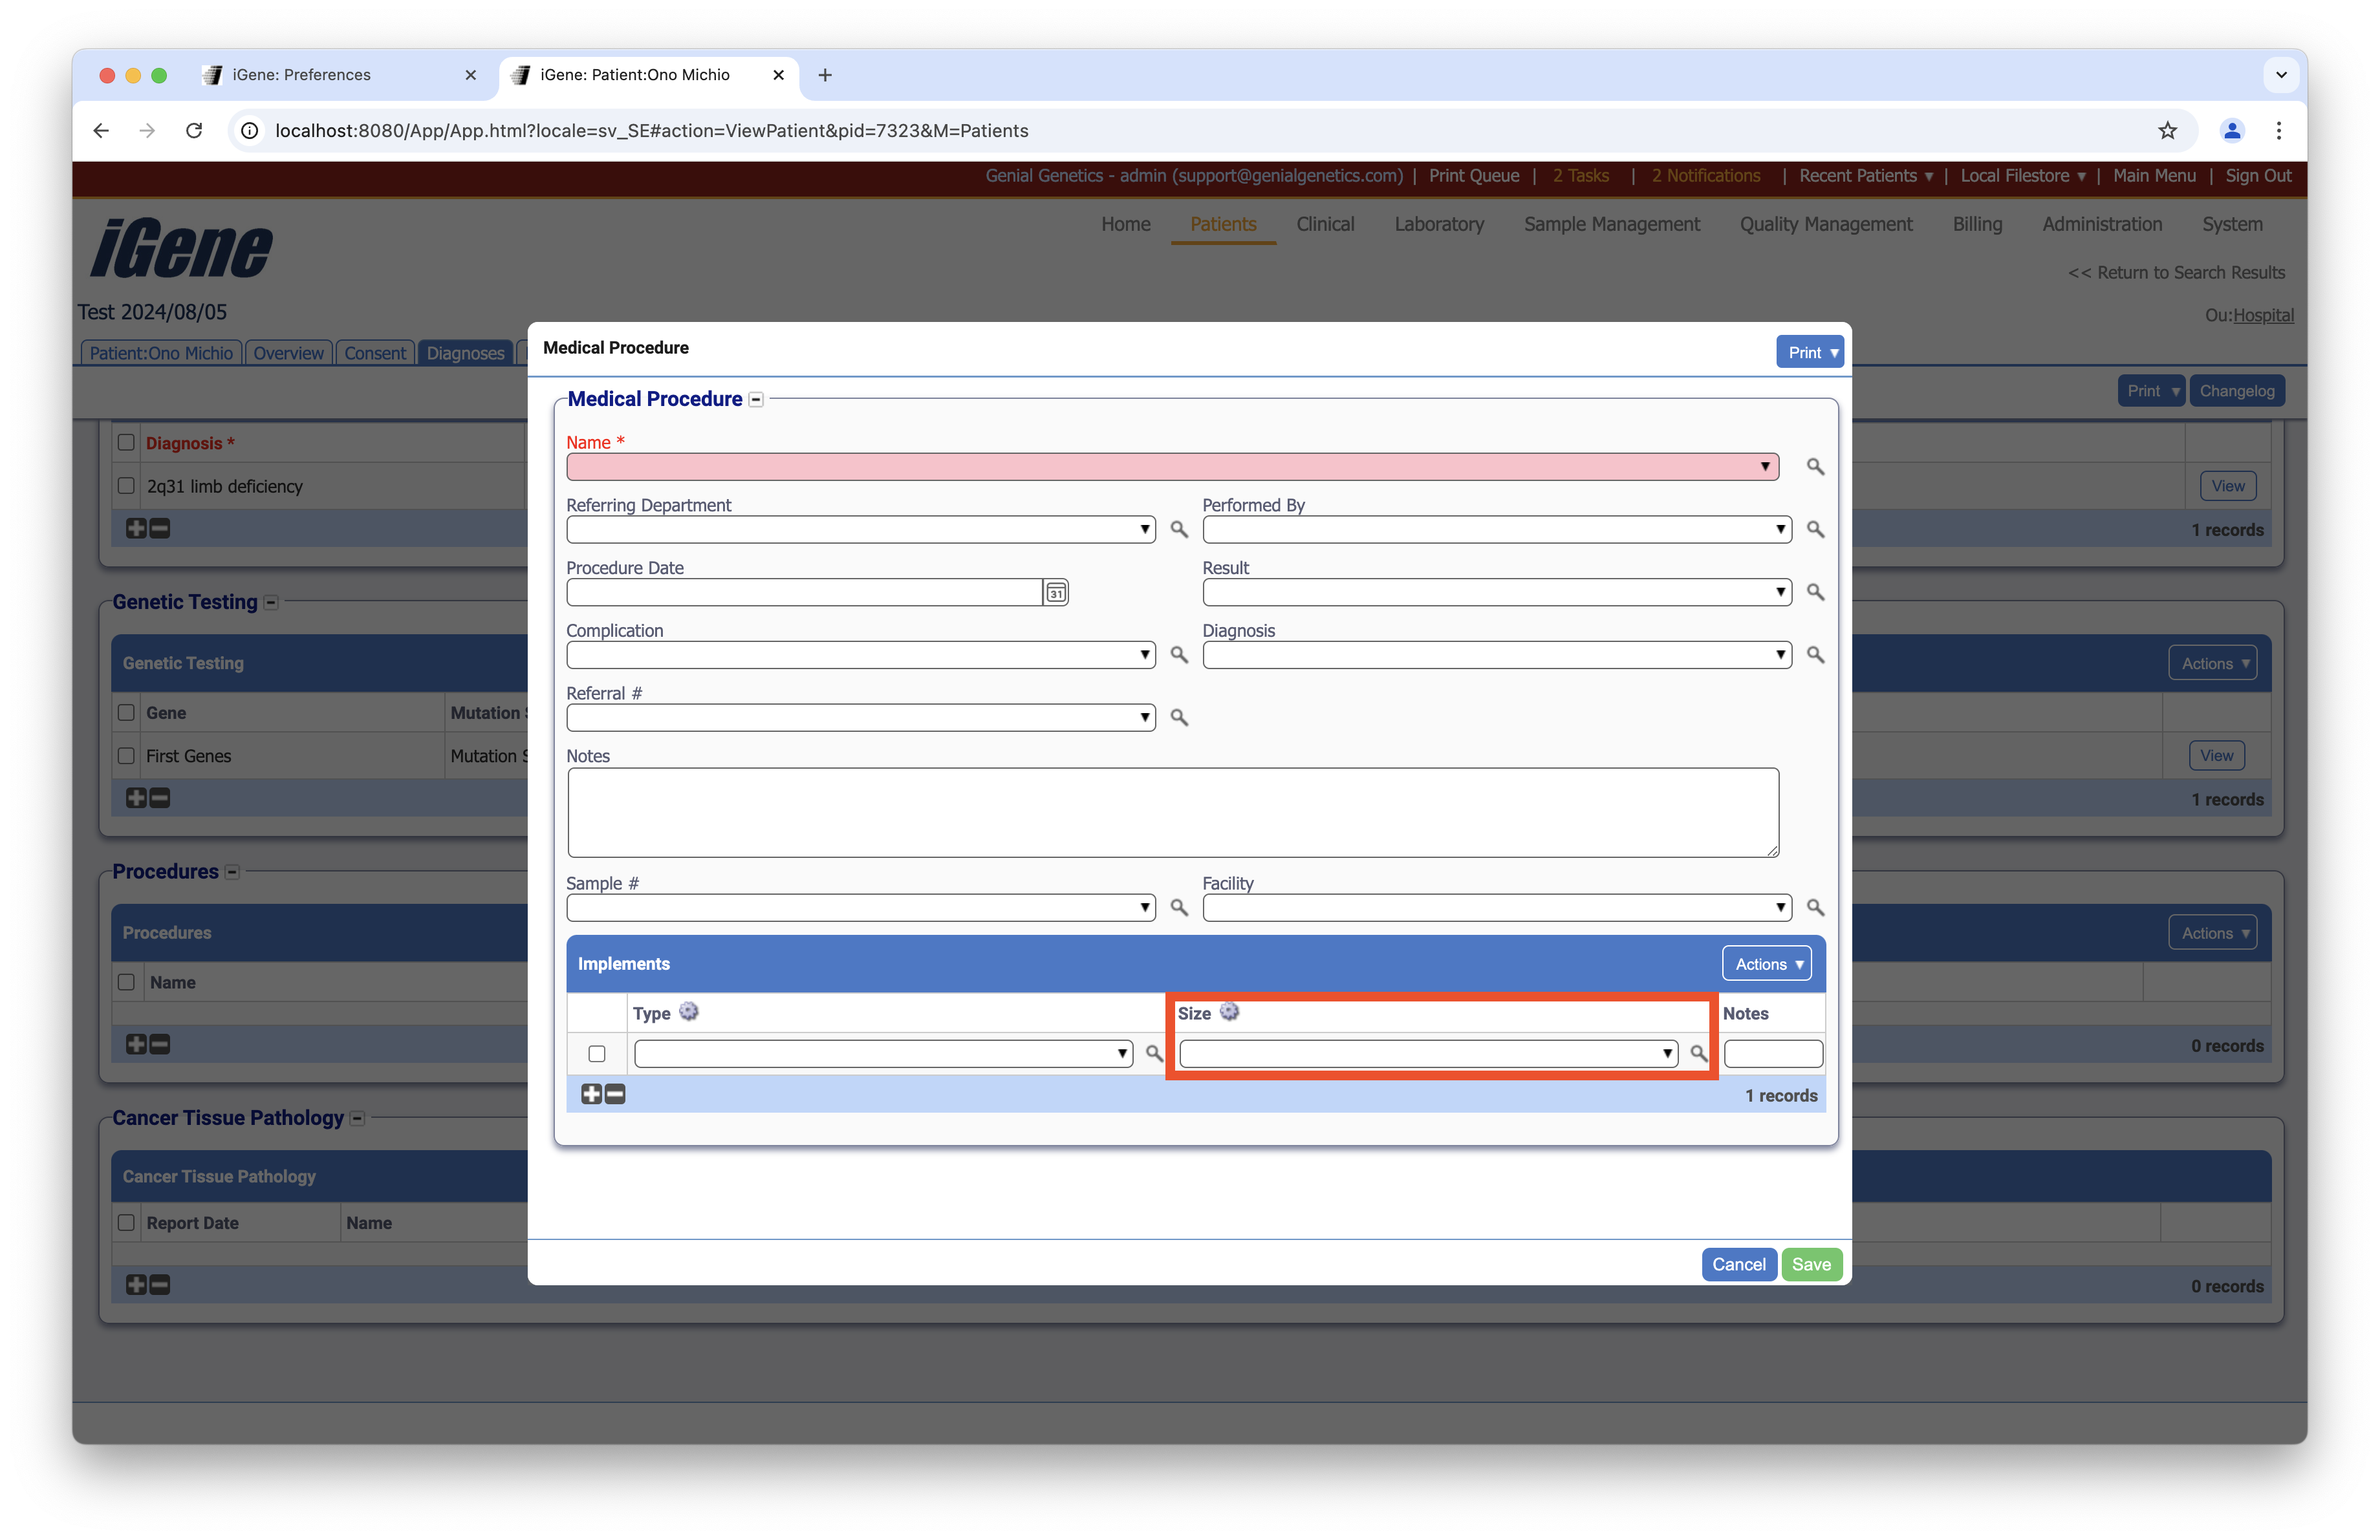Open the Performed By dropdown
The height and width of the screenshot is (1540, 2380).
[1496, 529]
